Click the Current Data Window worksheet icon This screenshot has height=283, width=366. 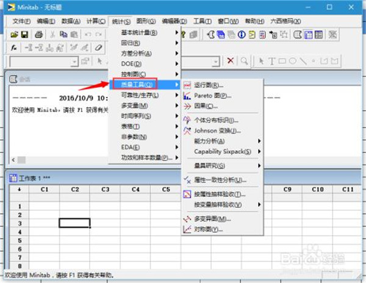(x=308, y=35)
